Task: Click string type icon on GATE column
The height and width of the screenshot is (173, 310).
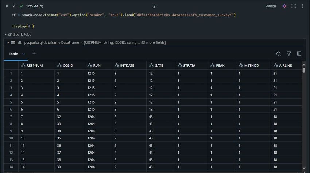Action: 151,65
